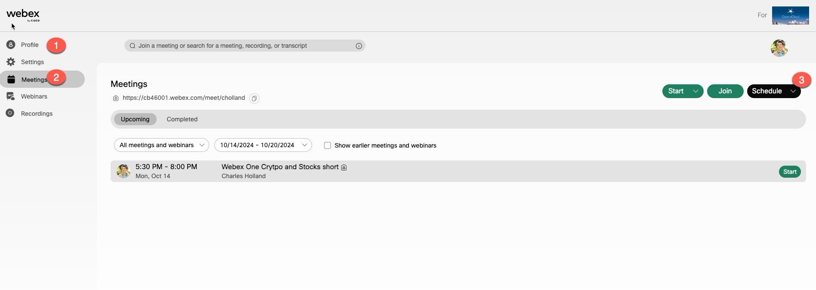Open the Webex One Crytpo and Stocks meeting title
816x290 pixels.
(280, 167)
